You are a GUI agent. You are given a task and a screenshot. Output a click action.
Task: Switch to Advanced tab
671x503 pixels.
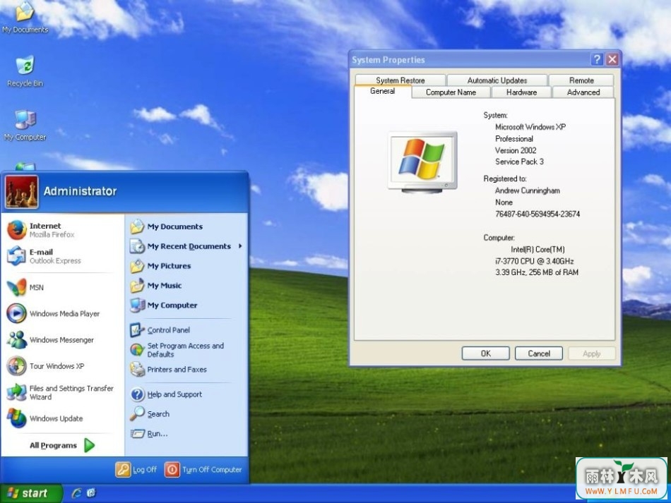click(x=583, y=92)
